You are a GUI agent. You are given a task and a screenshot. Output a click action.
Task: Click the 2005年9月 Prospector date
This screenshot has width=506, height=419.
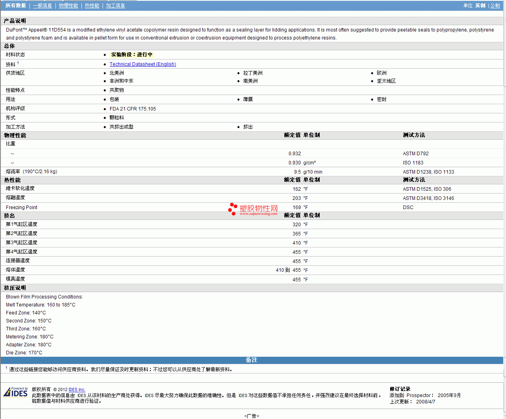tap(449, 395)
